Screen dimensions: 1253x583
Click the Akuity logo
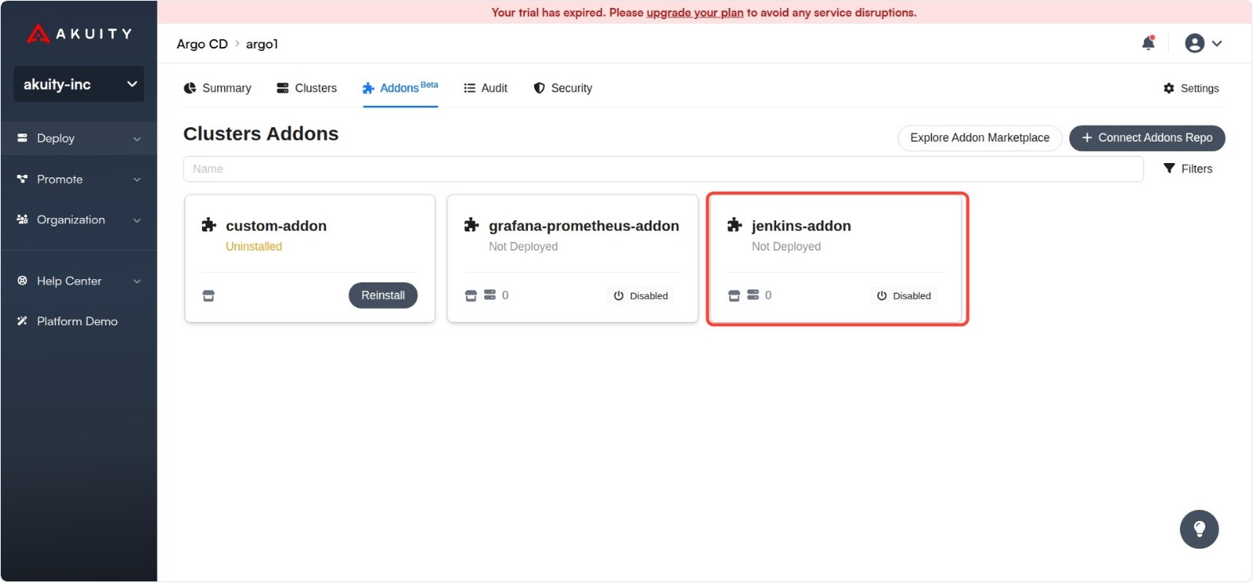pyautogui.click(x=79, y=33)
